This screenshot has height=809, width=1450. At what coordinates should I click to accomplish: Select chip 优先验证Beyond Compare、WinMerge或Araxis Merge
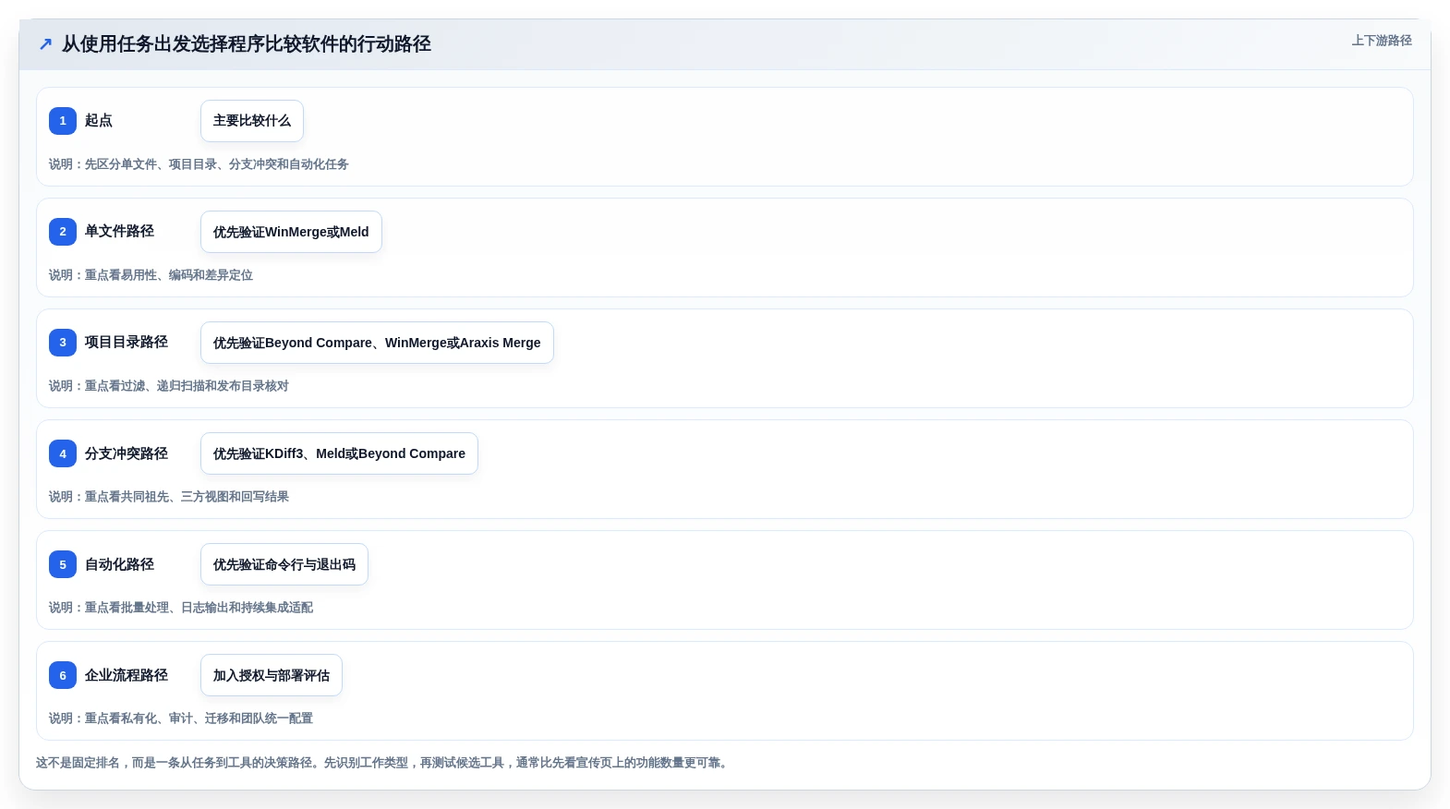[377, 343]
